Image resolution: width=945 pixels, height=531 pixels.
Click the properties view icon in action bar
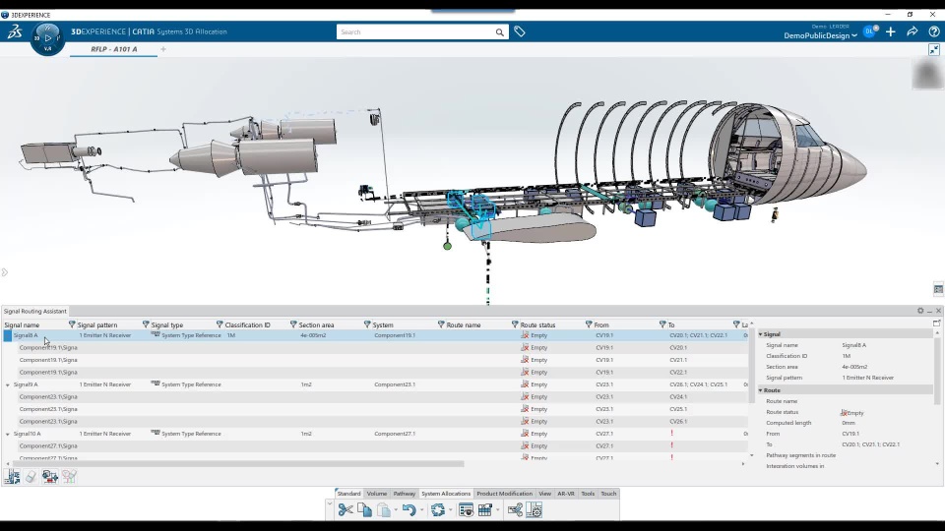pos(466,510)
